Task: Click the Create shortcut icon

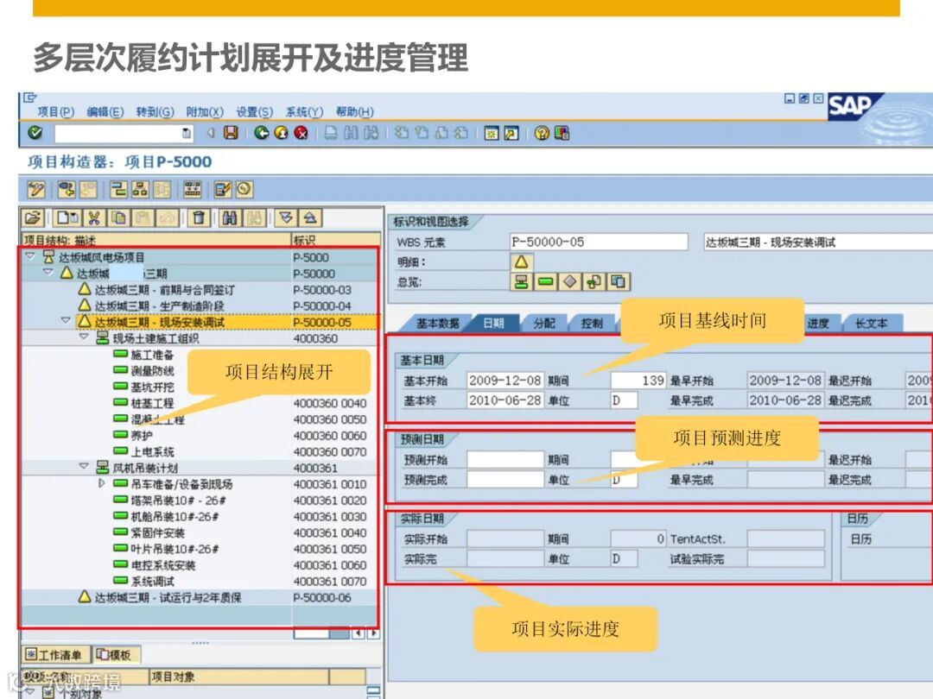Action: pyautogui.click(x=511, y=133)
